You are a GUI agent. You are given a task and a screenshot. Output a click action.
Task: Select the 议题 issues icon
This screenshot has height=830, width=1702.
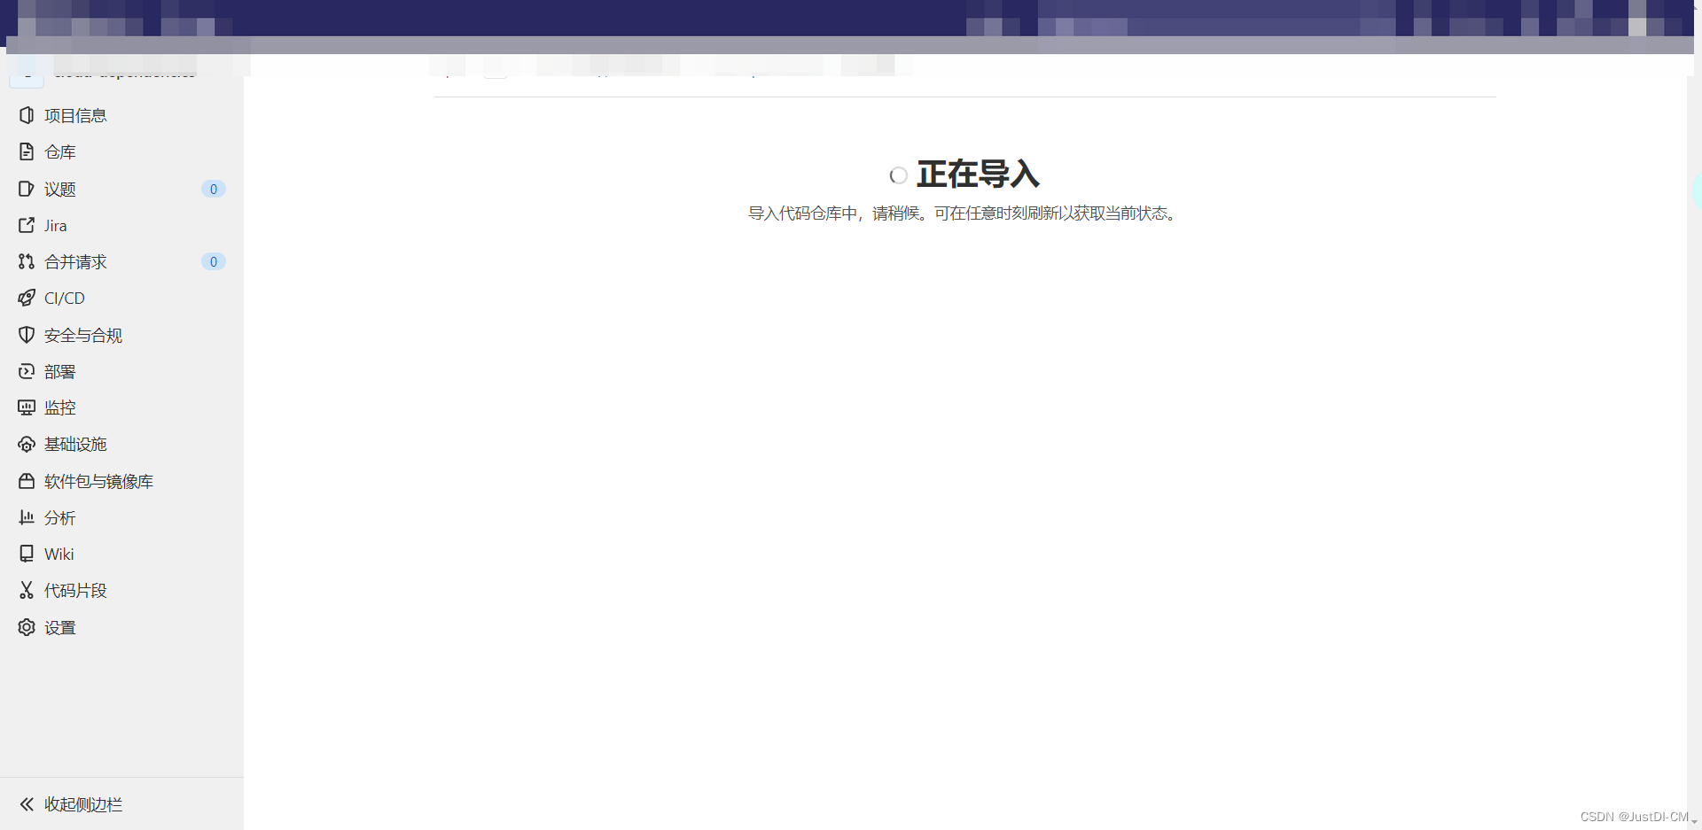coord(27,189)
